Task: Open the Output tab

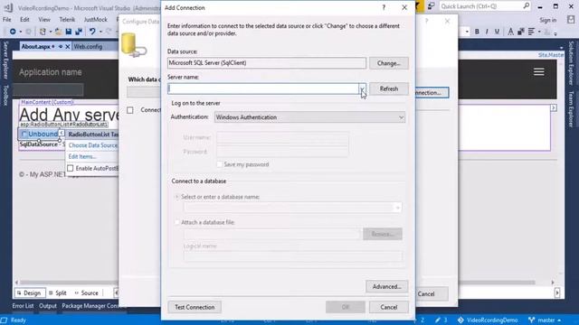Action: (48, 306)
